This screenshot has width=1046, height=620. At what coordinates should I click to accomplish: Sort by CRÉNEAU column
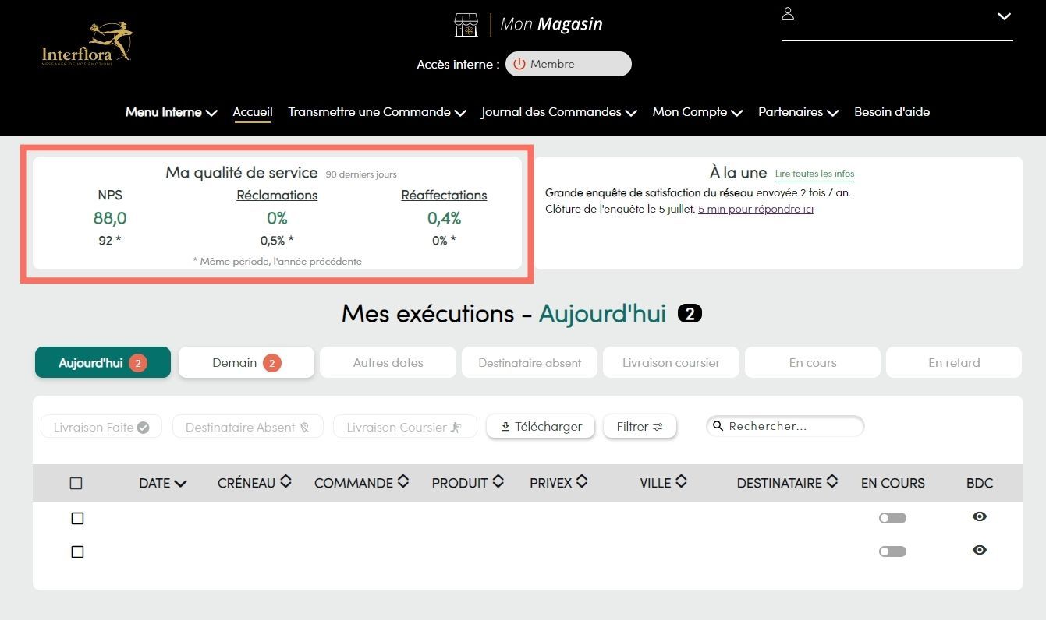(x=255, y=483)
